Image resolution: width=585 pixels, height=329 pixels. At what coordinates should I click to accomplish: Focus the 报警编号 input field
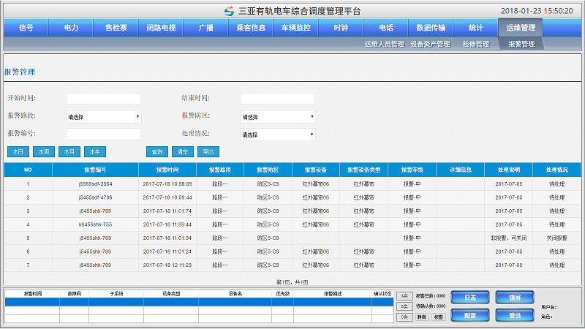[103, 134]
